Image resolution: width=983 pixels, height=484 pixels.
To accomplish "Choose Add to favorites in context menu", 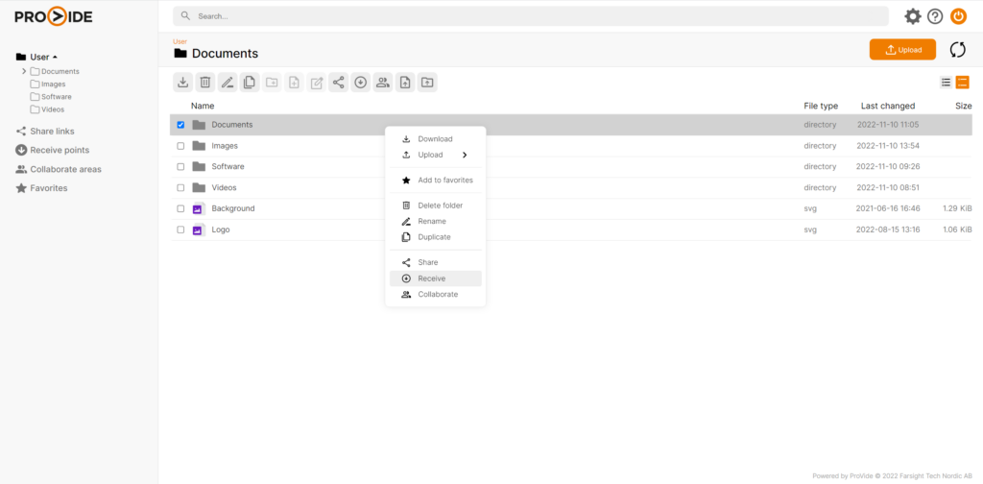I will coord(436,180).
